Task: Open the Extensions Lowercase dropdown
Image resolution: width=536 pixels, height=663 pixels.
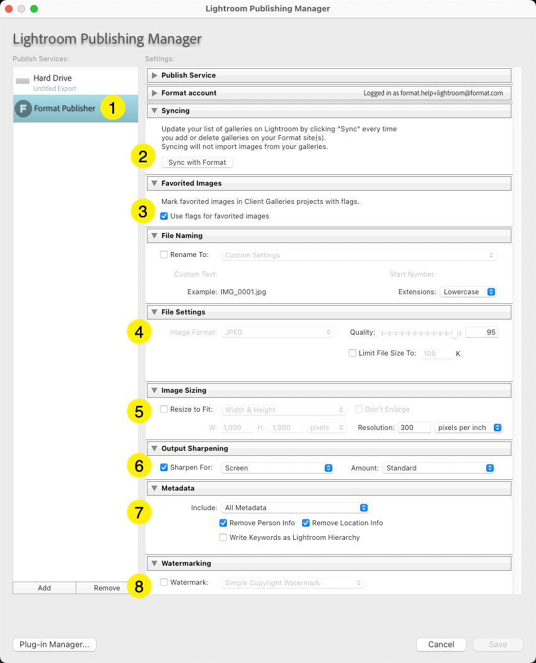Action: click(467, 292)
